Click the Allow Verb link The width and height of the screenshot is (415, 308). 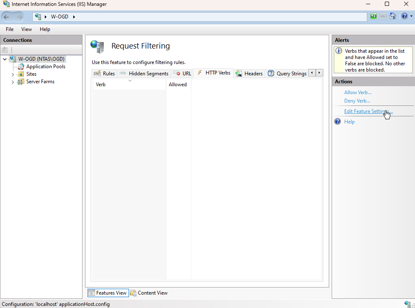coord(357,92)
